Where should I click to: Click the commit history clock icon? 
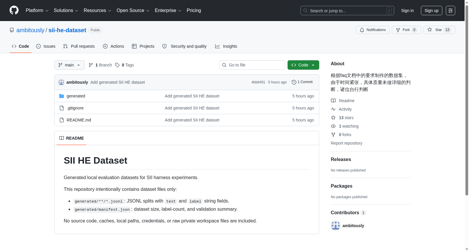[294, 82]
